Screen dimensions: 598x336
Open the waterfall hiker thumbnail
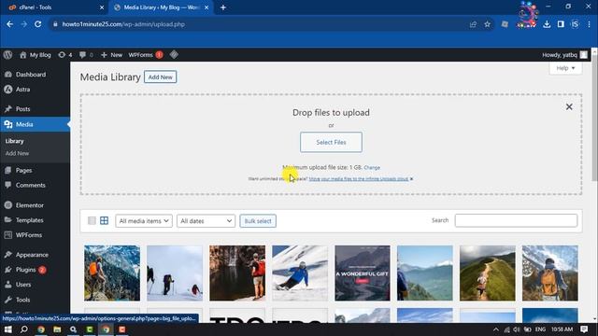point(237,273)
